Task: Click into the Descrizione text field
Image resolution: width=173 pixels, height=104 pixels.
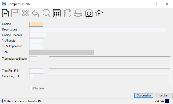Action: [97, 30]
